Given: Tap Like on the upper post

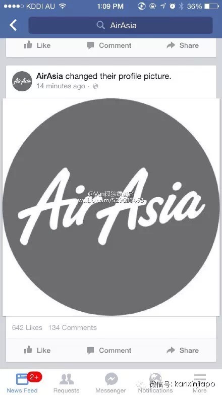Looking at the screenshot, I should [37, 45].
